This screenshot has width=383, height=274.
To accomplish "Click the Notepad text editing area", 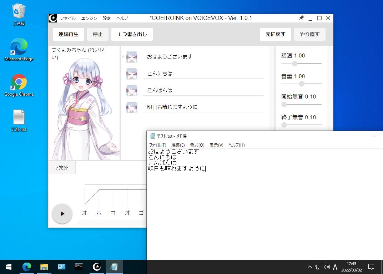I will [265, 204].
